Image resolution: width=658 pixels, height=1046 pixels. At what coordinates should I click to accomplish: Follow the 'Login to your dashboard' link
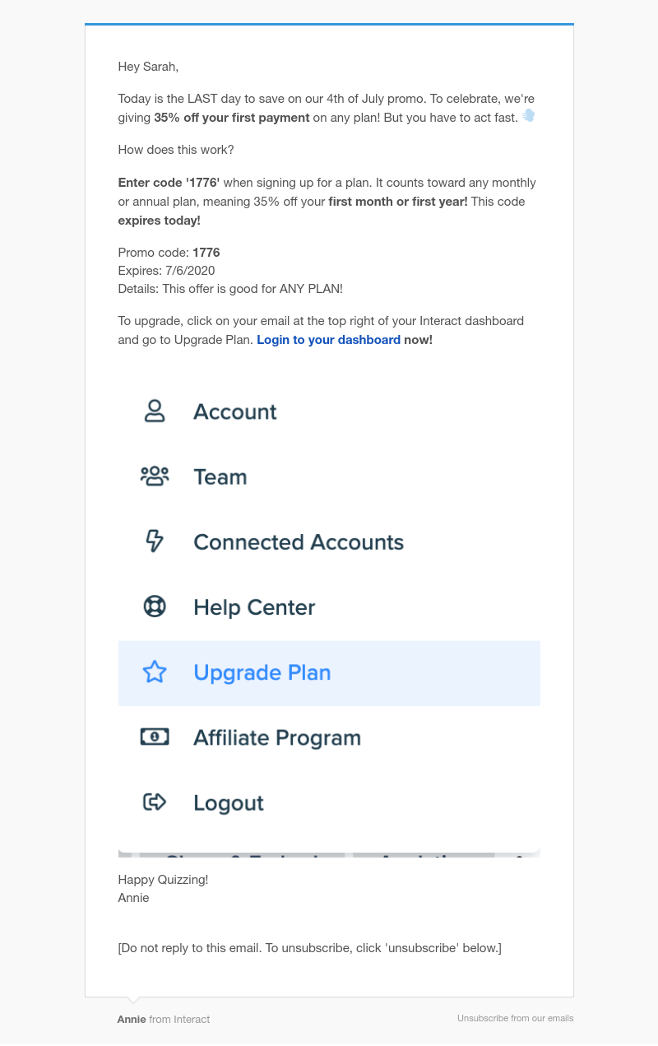pos(328,340)
